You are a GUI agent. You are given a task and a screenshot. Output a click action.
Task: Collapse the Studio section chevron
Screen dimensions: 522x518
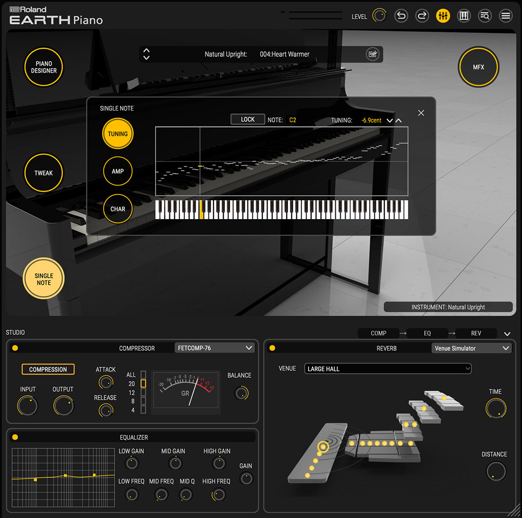coord(507,334)
